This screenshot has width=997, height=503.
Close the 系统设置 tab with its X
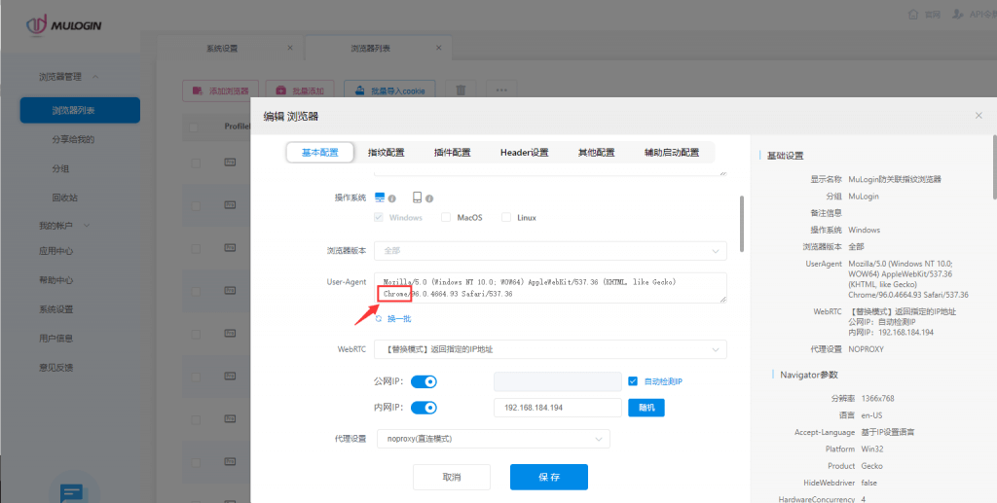click(x=290, y=48)
